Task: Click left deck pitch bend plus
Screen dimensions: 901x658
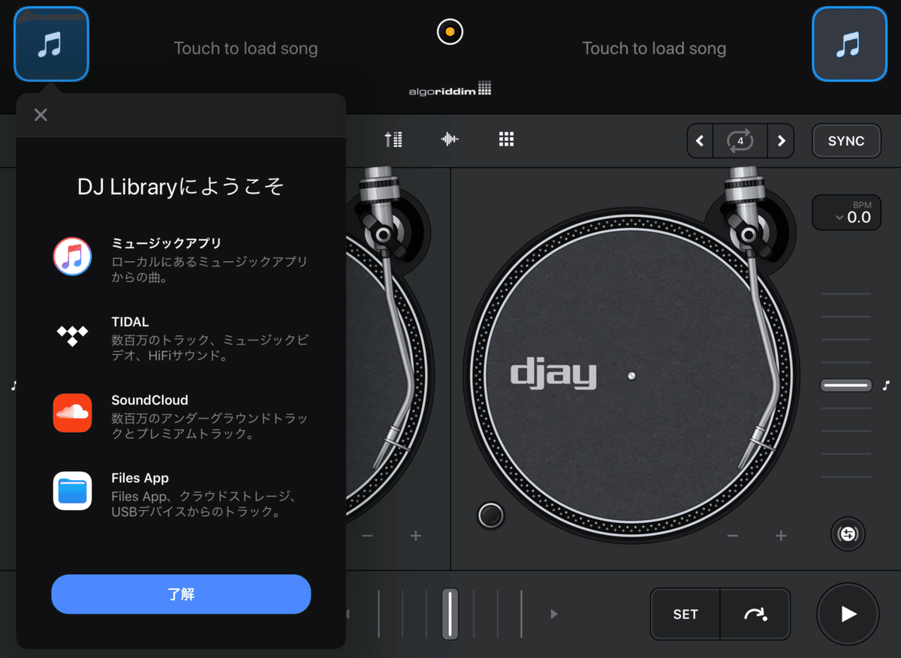Action: tap(415, 536)
